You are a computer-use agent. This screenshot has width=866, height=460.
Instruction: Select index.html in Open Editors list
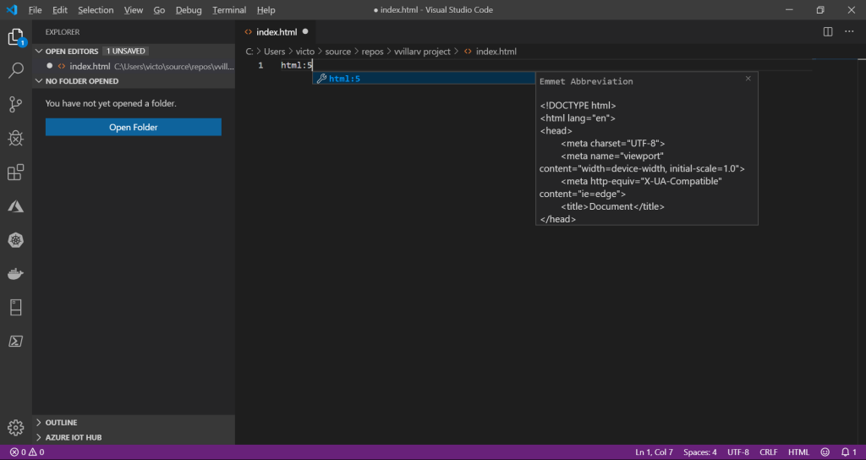pyautogui.click(x=134, y=66)
